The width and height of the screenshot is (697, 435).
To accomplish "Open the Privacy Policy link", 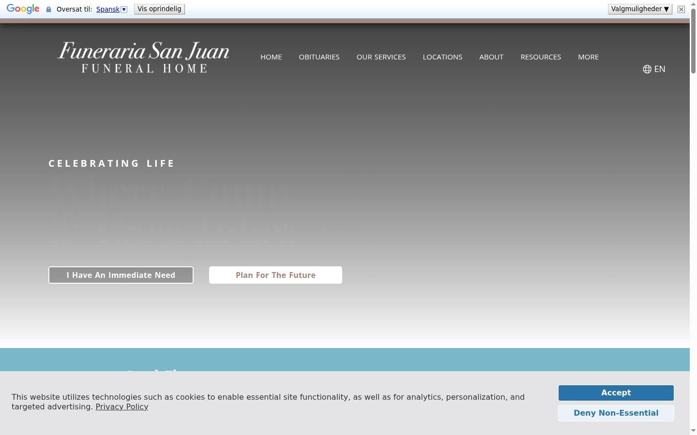I will pyautogui.click(x=122, y=406).
